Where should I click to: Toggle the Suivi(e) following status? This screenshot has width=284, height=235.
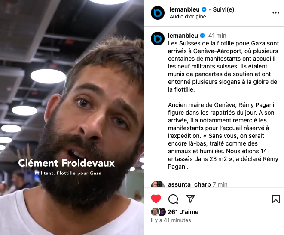pos(223,9)
